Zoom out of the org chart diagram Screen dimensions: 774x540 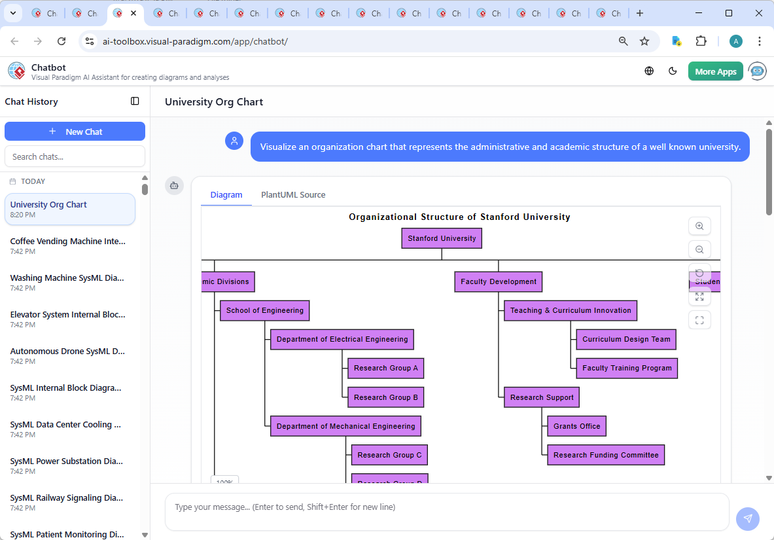tap(699, 249)
